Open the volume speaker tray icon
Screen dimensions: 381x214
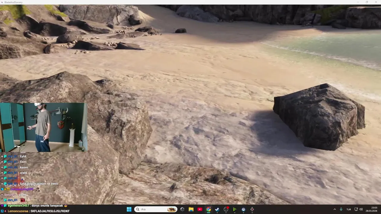361,209
